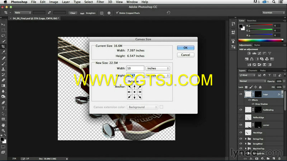Switch to the Channels tab
The height and width of the screenshot is (161, 287).
(x=253, y=70)
